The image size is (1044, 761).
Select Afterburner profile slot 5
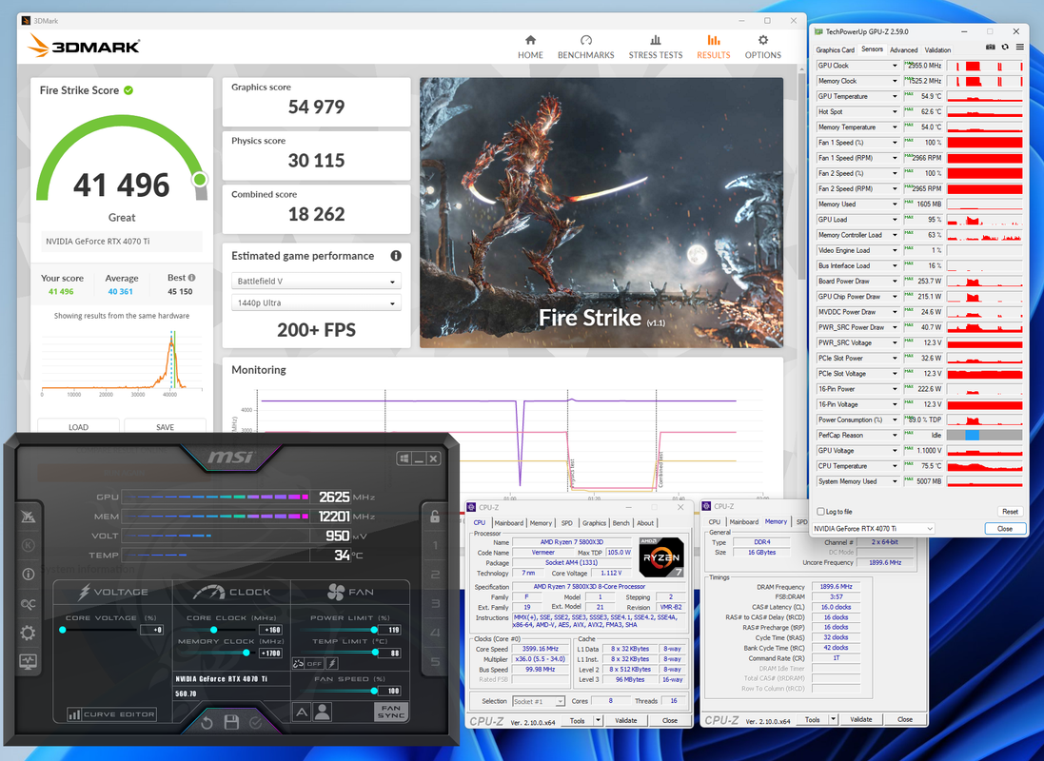[x=435, y=662]
